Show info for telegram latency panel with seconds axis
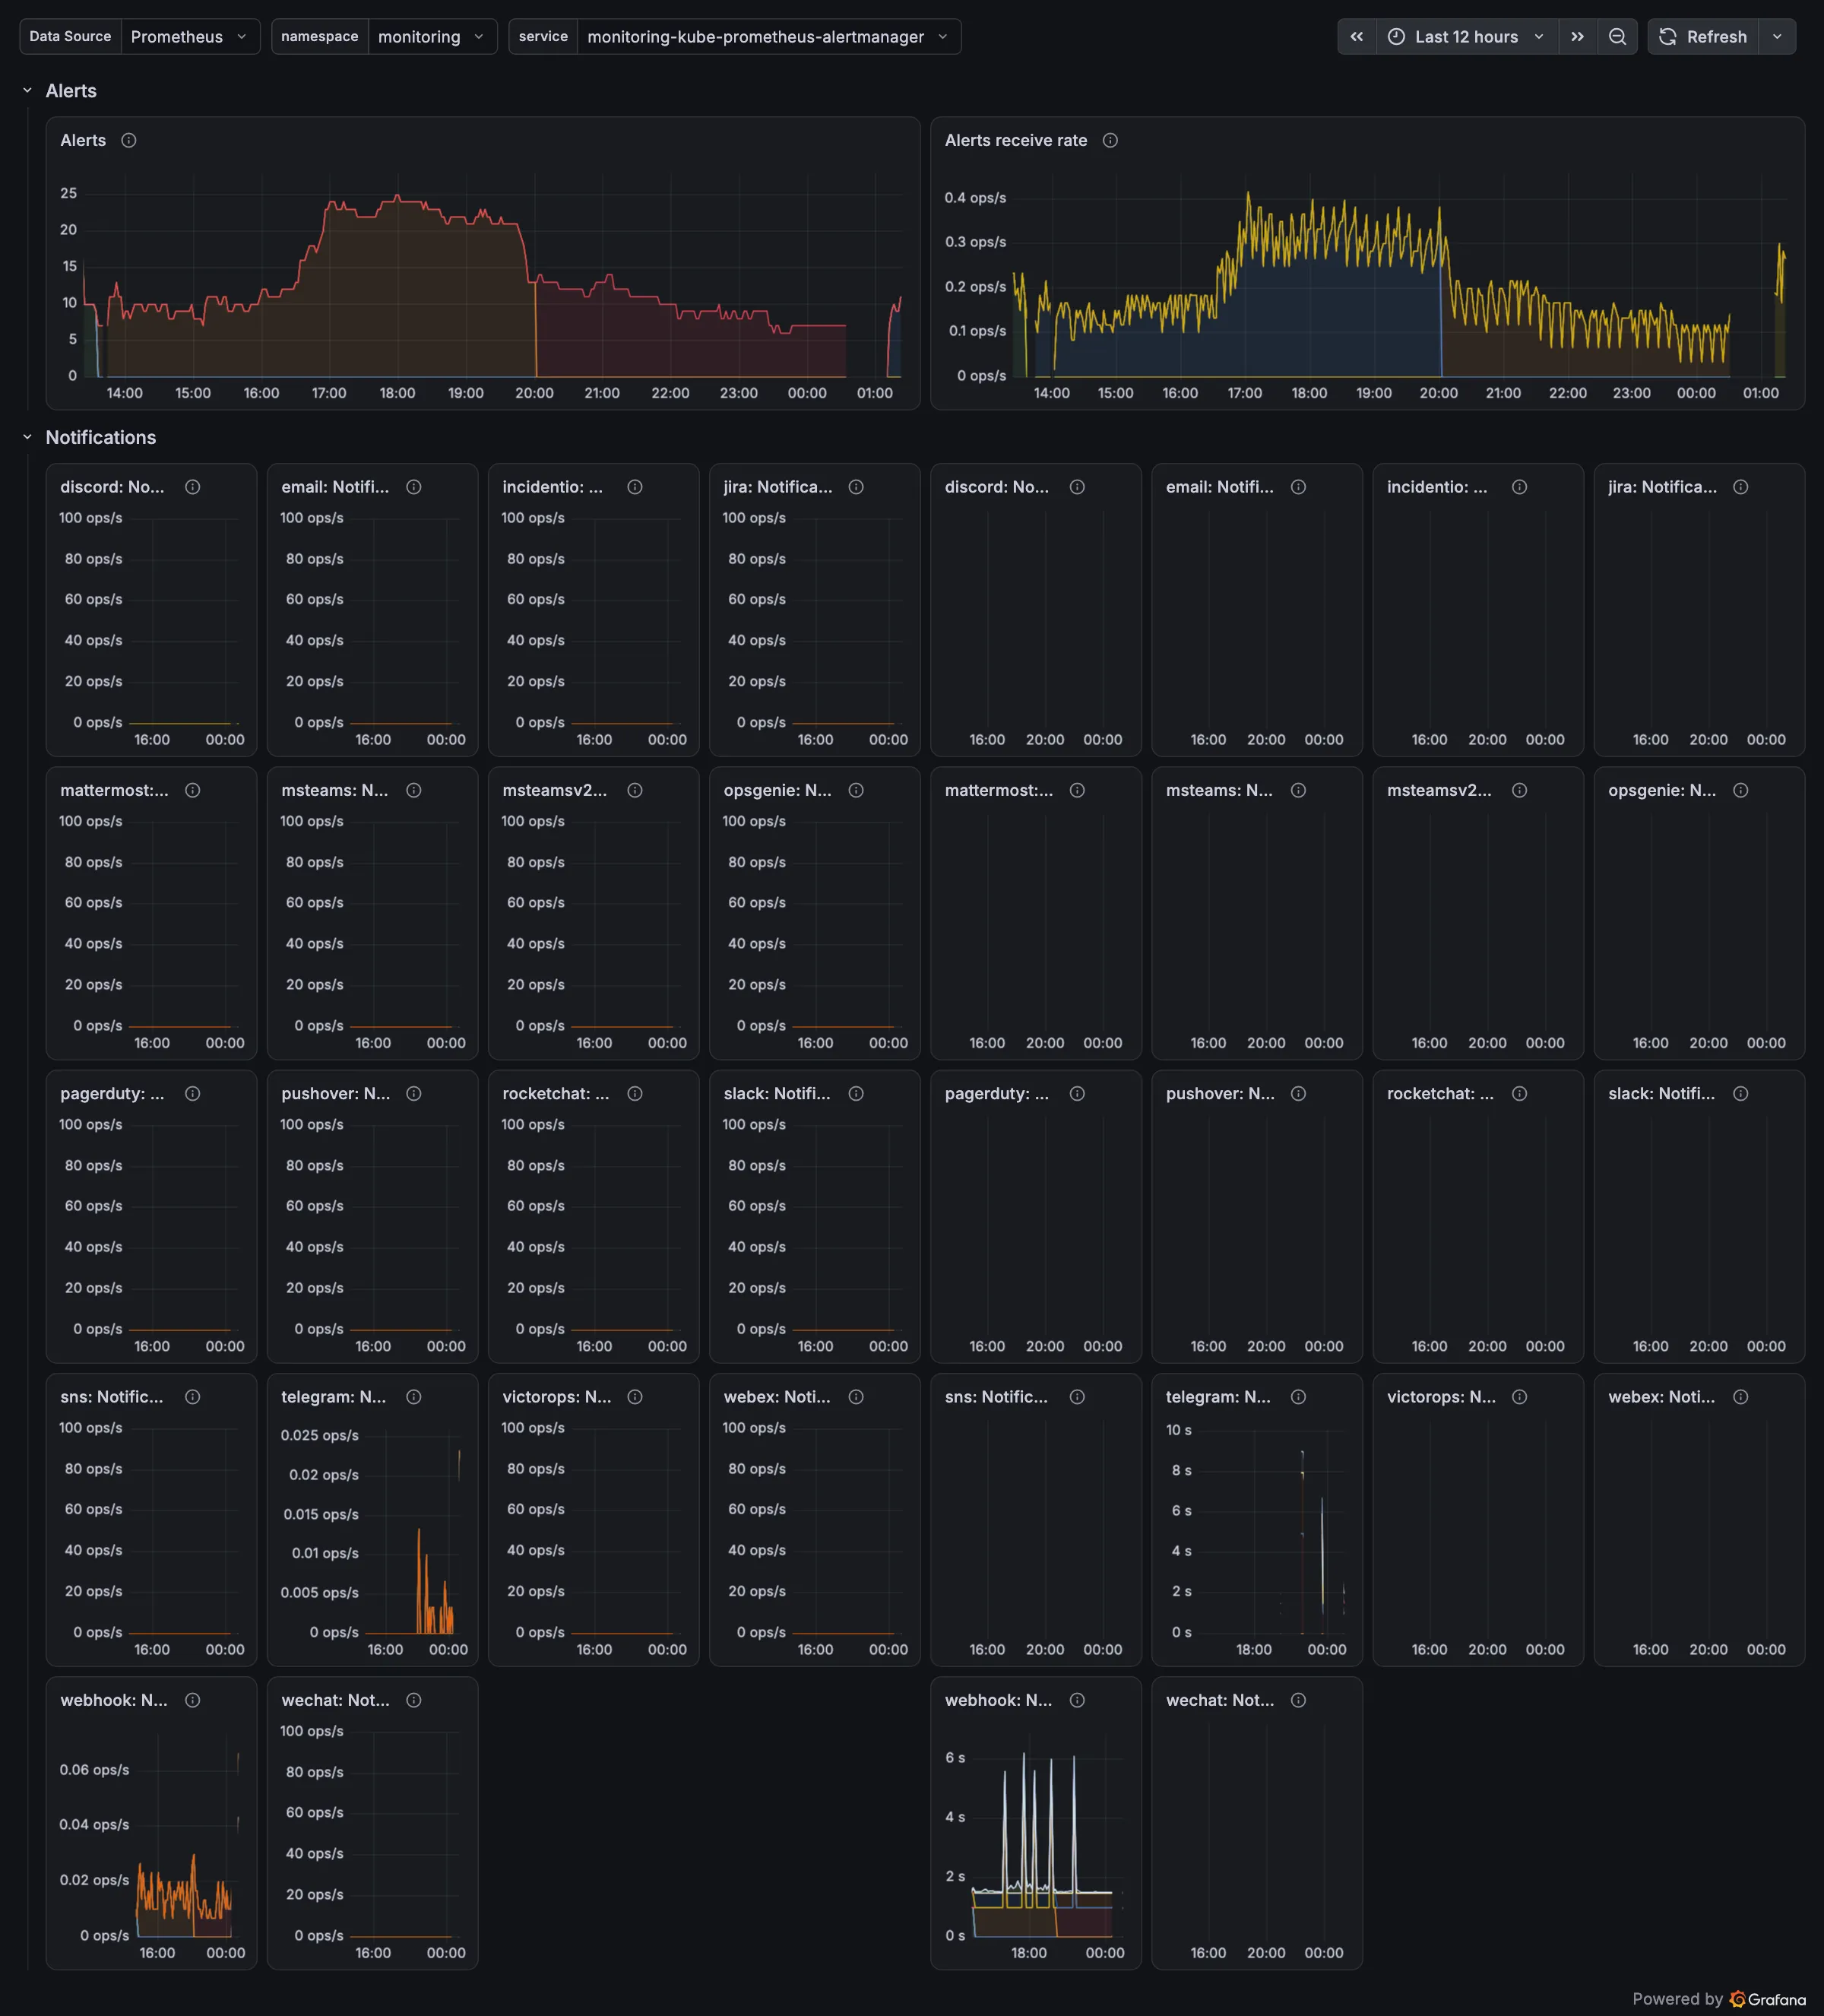The image size is (1824, 2016). point(1298,1397)
